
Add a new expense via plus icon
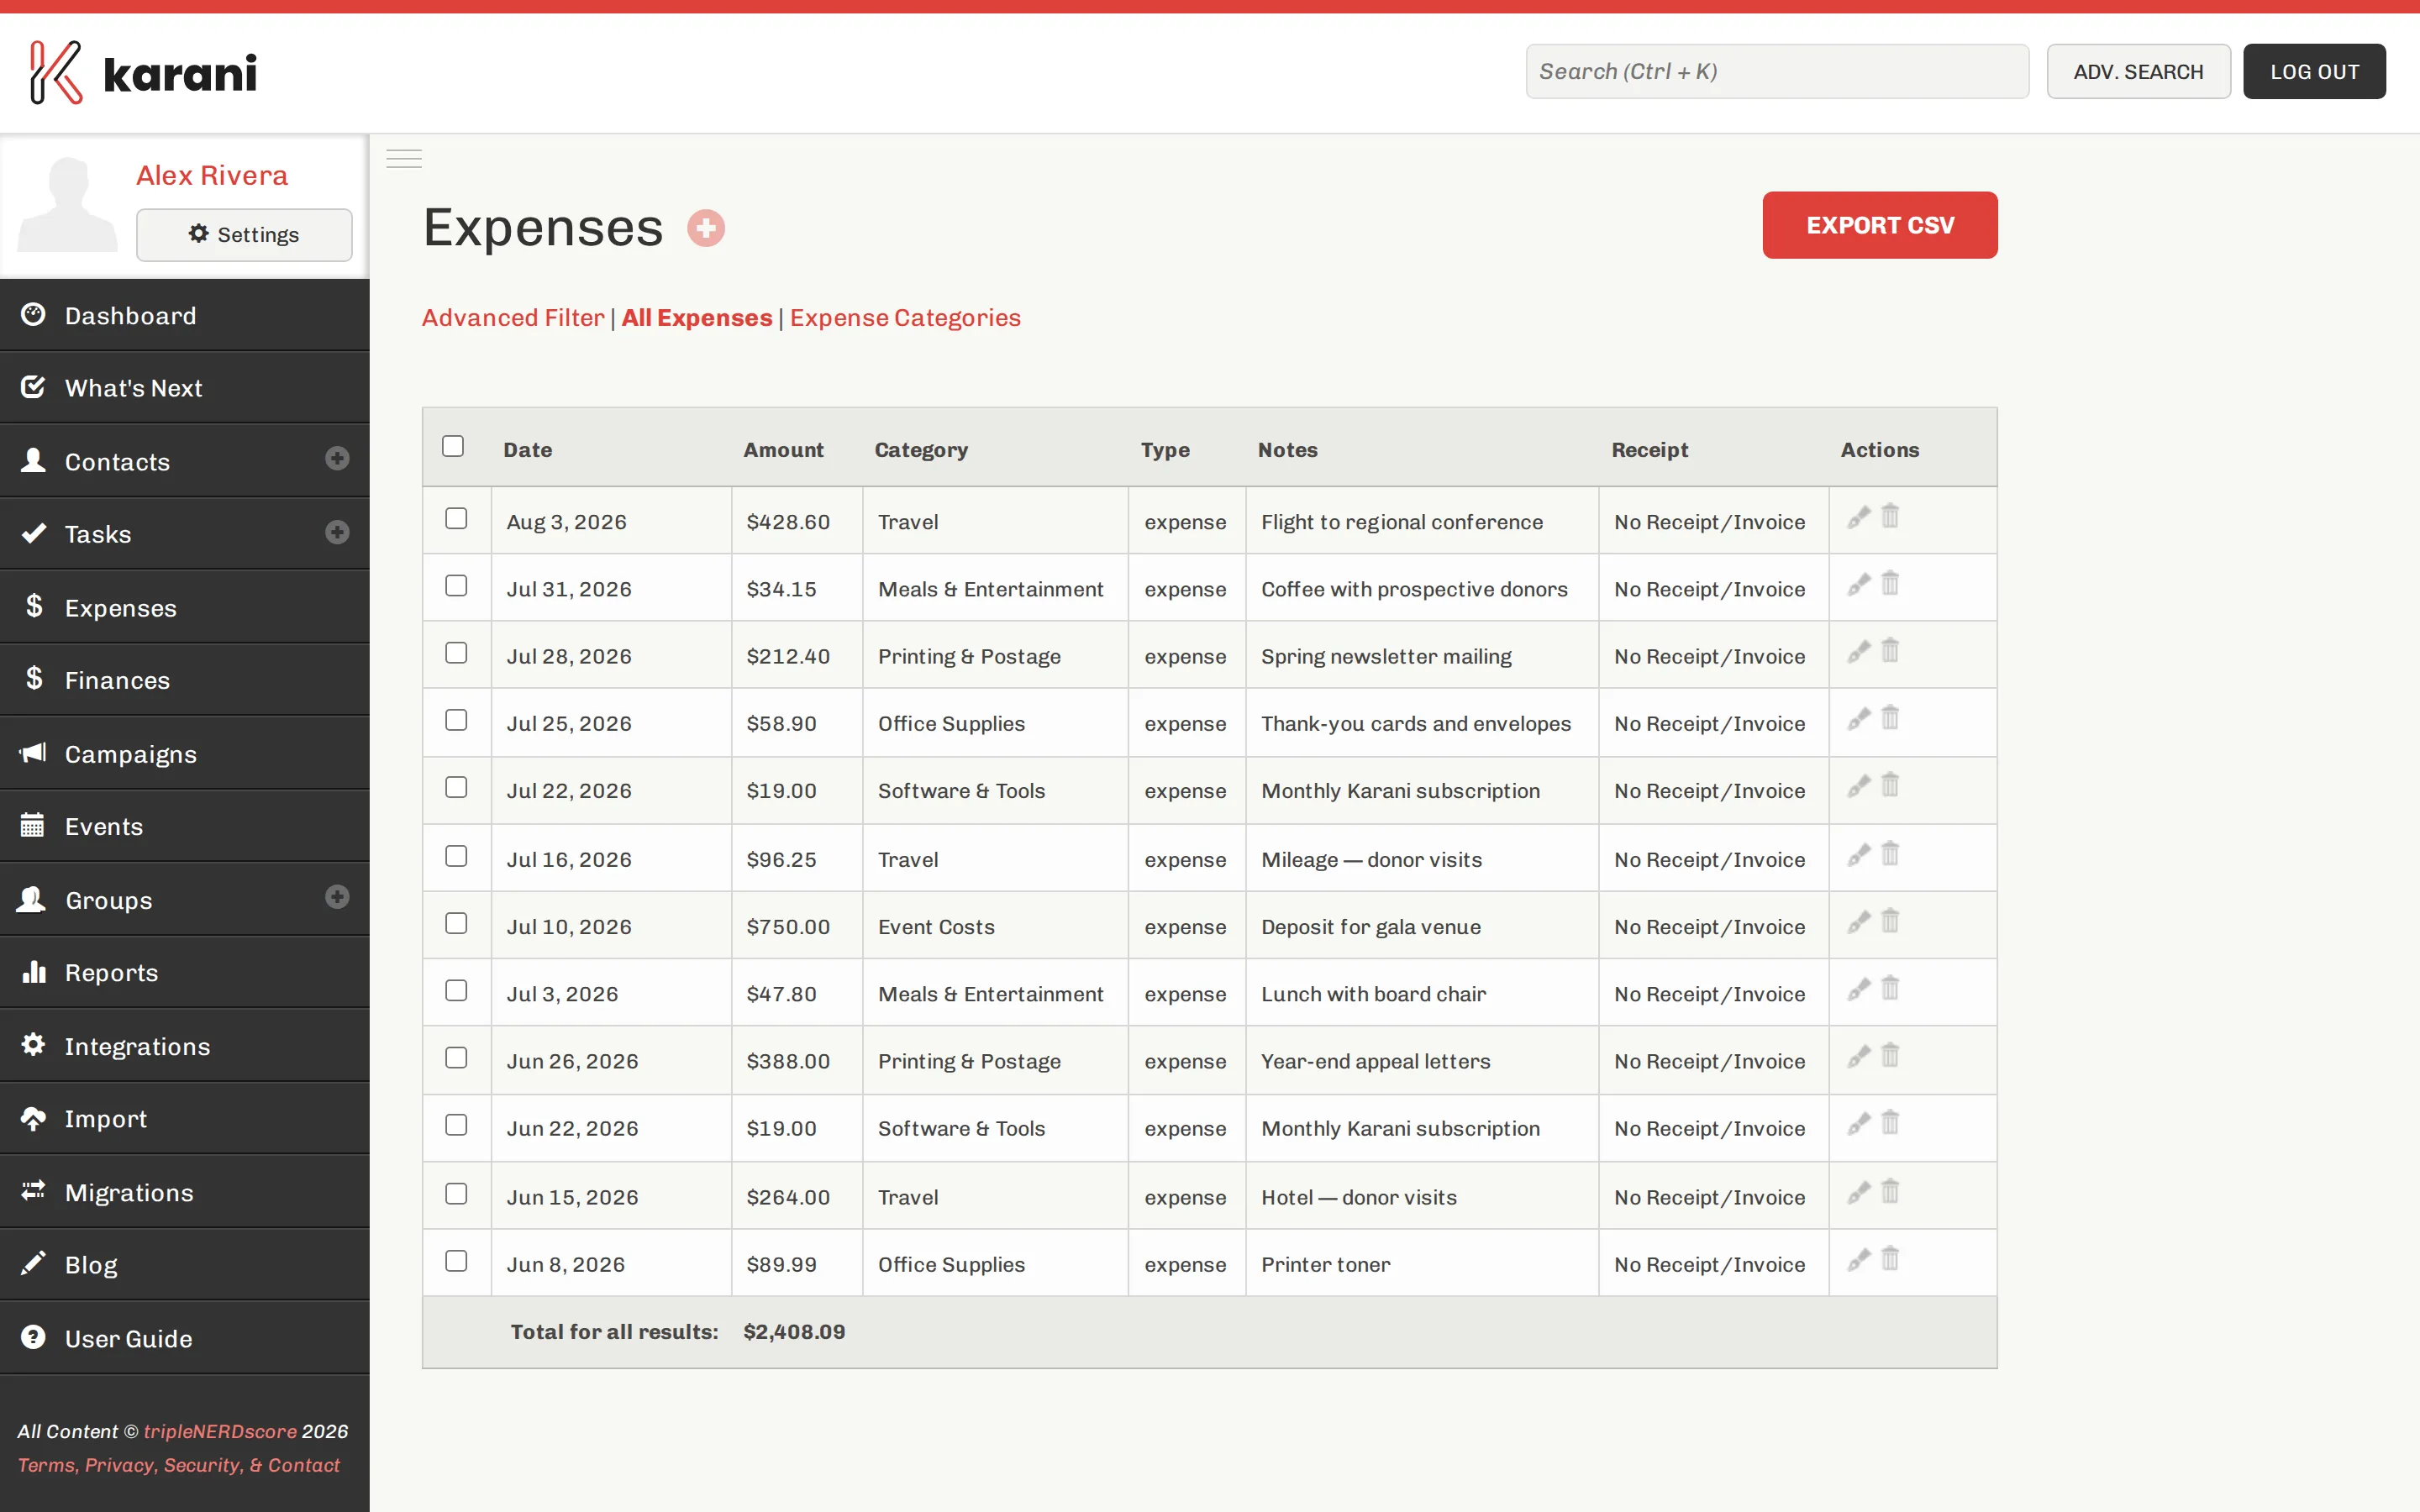click(x=706, y=228)
